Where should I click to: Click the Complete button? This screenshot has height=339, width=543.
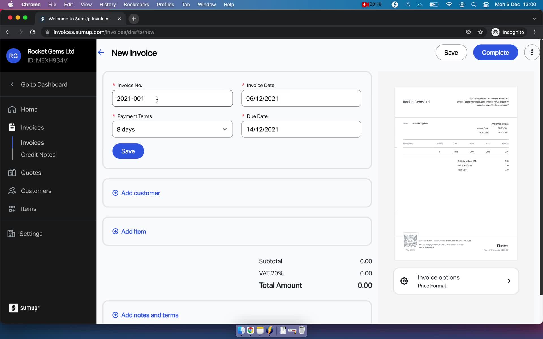coord(495,52)
